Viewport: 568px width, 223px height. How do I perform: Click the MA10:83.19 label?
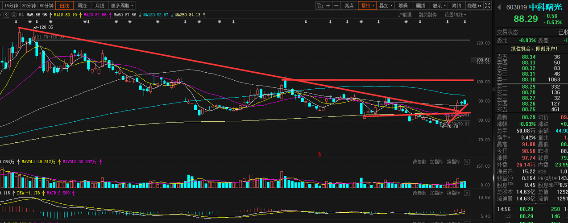pos(66,15)
